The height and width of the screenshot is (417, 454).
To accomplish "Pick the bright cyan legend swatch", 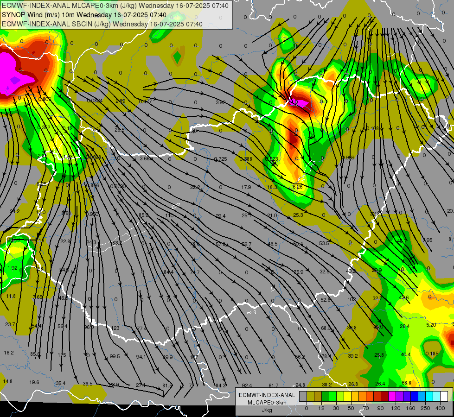I will (429, 396).
